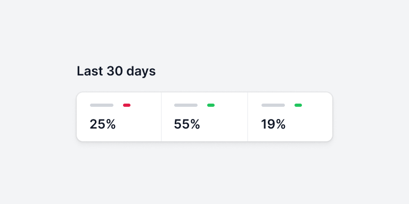Click the red indicator pill in the 25% card
Image resolution: width=409 pixels, height=204 pixels.
click(127, 105)
